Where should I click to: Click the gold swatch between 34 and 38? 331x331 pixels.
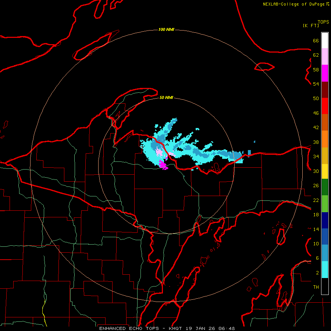tap(325, 156)
